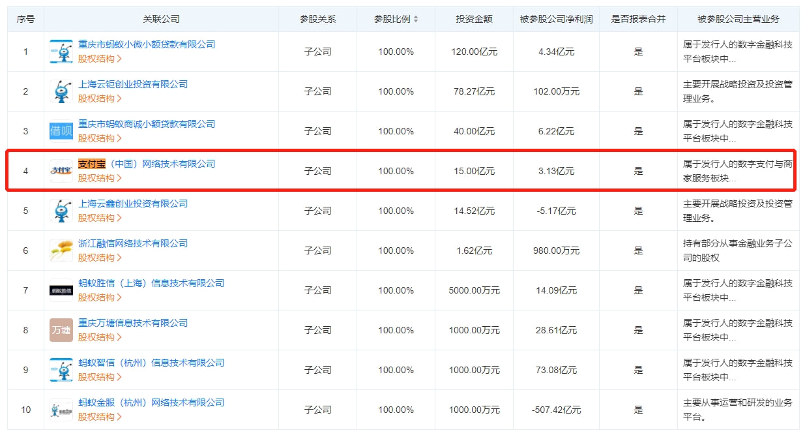Open 蚂蚁金服（杭州）网络技术有限公司 link
The height and width of the screenshot is (439, 805).
coord(151,402)
